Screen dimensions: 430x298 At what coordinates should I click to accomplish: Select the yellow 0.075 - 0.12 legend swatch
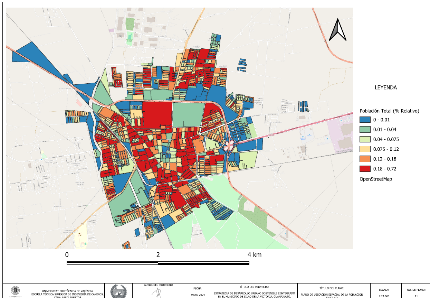click(x=365, y=149)
